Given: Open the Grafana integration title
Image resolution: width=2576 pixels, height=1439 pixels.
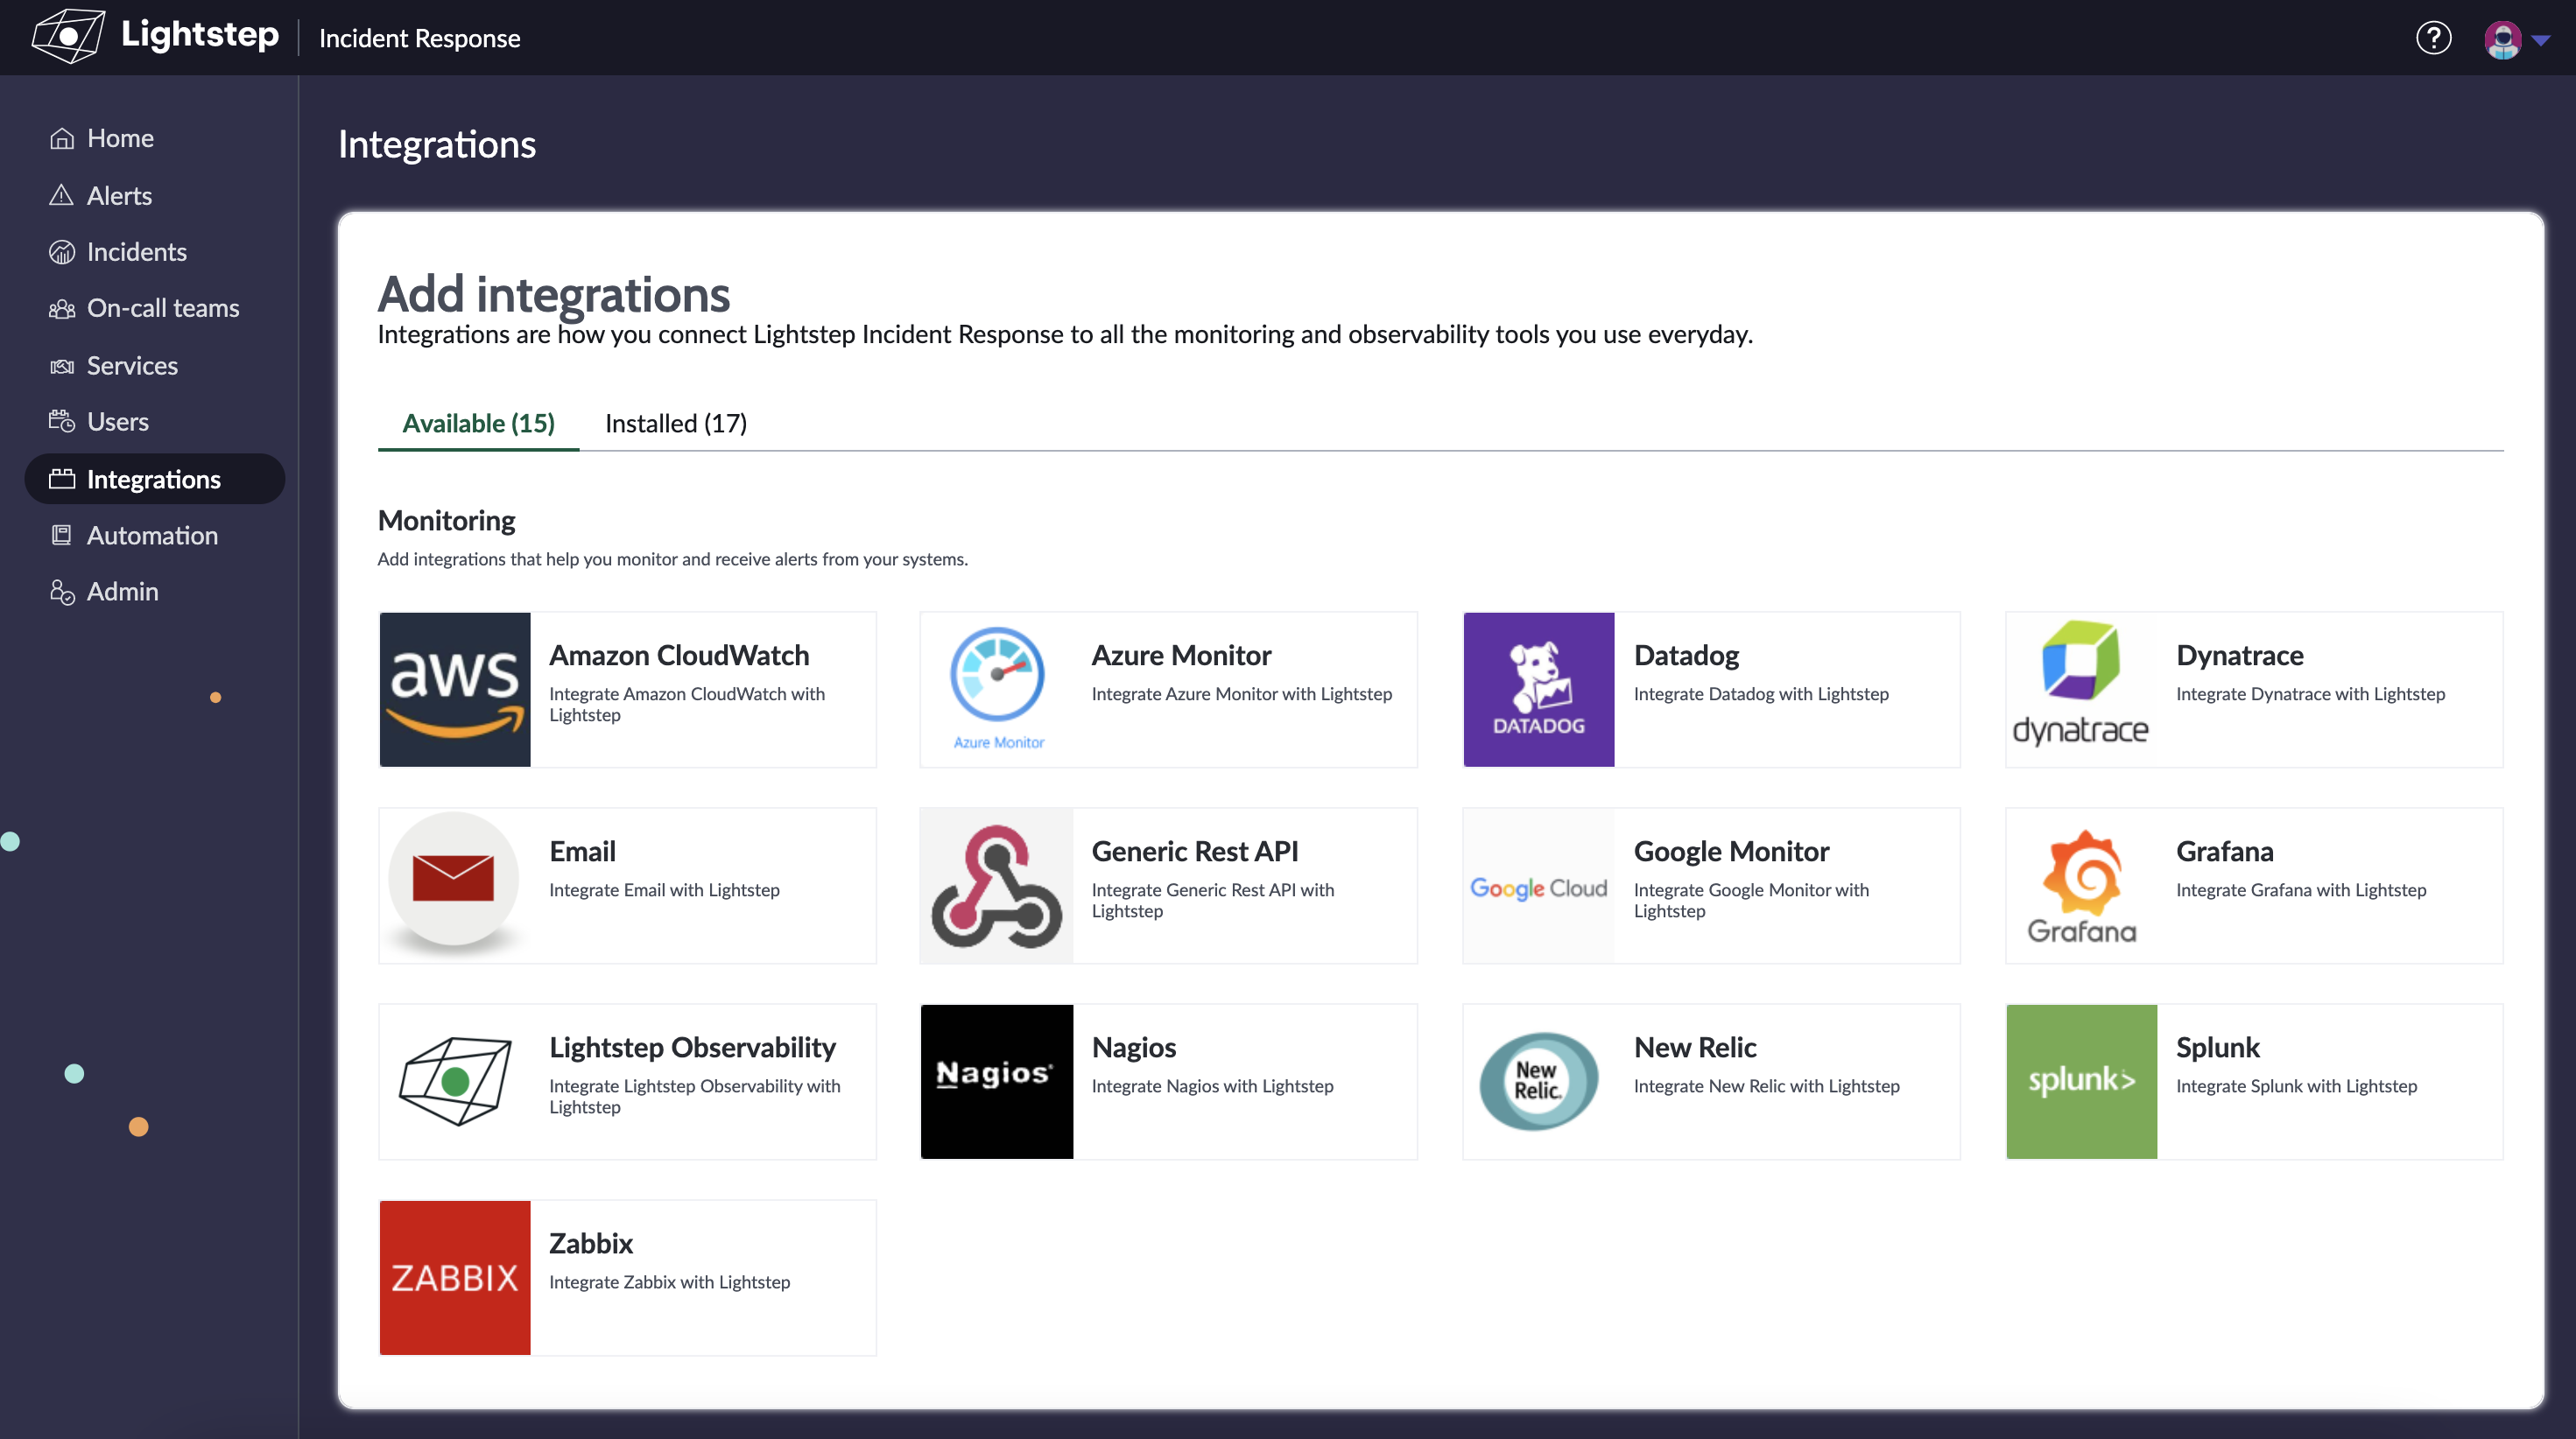Looking at the screenshot, I should coord(2225,851).
